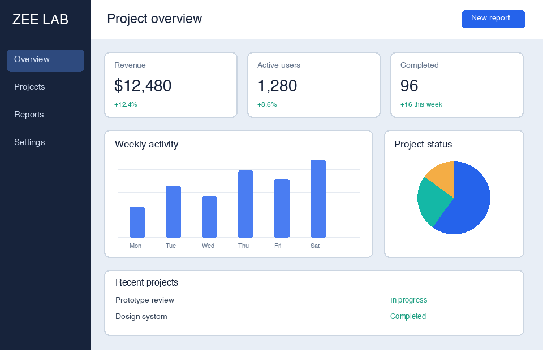Image resolution: width=543 pixels, height=350 pixels.
Task: Click the 96 completed value
Action: pyautogui.click(x=410, y=86)
